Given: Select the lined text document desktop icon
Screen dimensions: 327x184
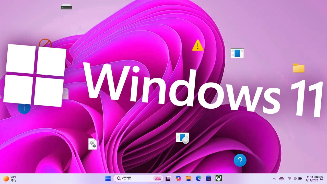Looking at the screenshot, I should click(x=65, y=93).
